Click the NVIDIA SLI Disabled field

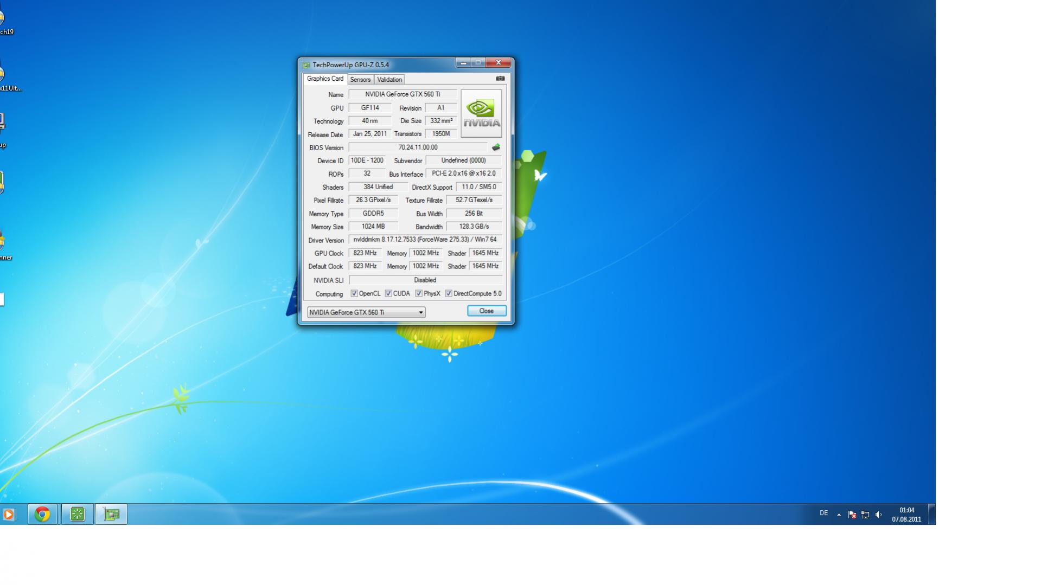point(425,280)
